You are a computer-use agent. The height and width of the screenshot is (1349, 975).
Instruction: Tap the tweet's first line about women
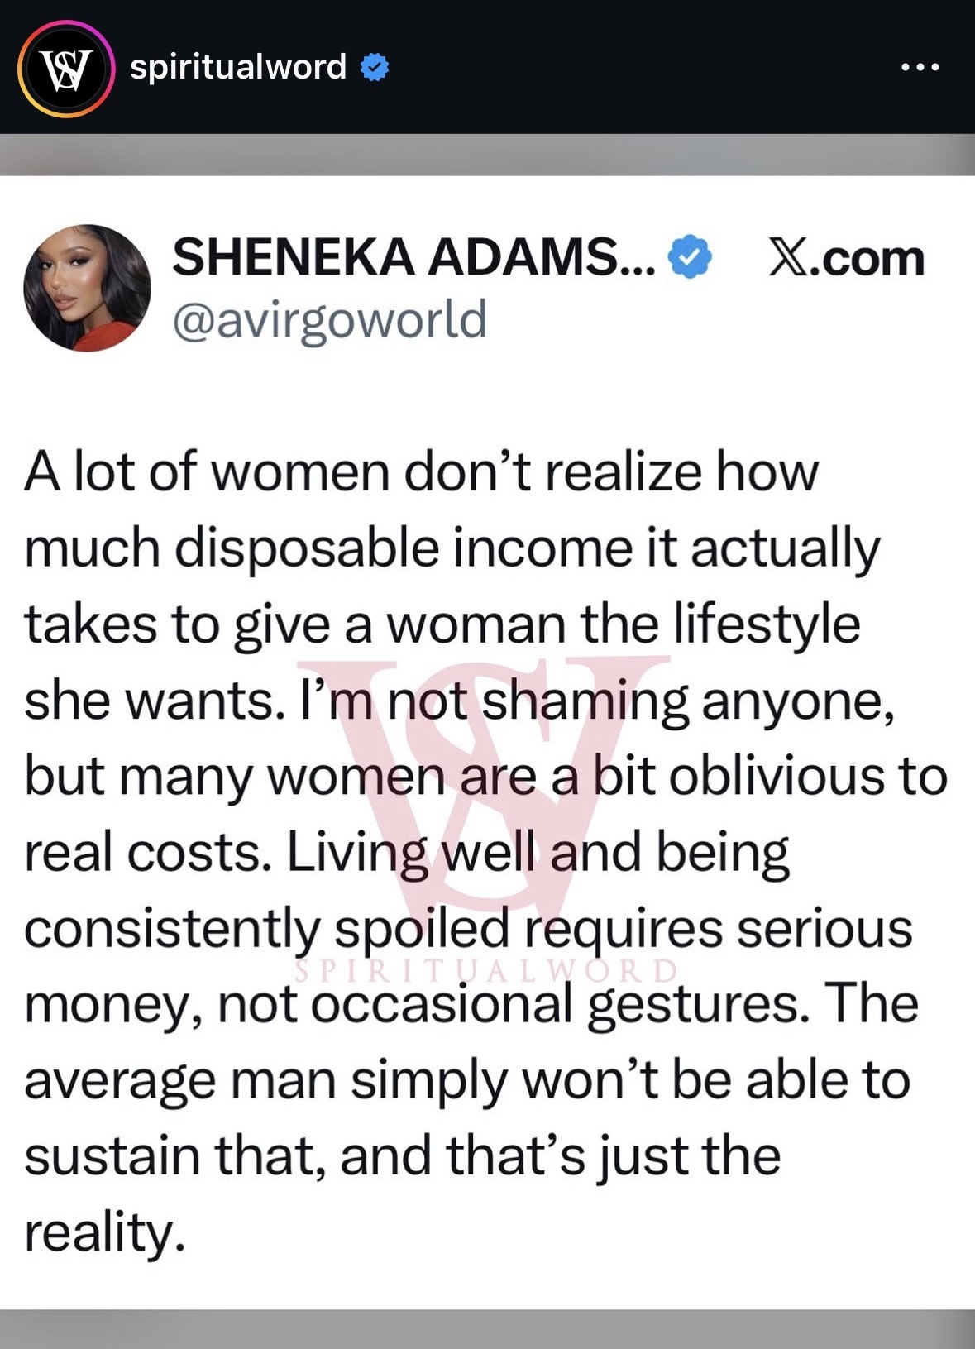422,471
